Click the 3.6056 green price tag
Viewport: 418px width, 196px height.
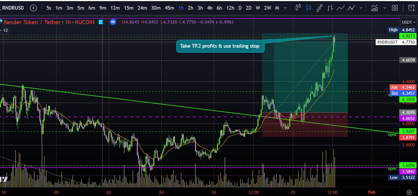click(x=408, y=165)
